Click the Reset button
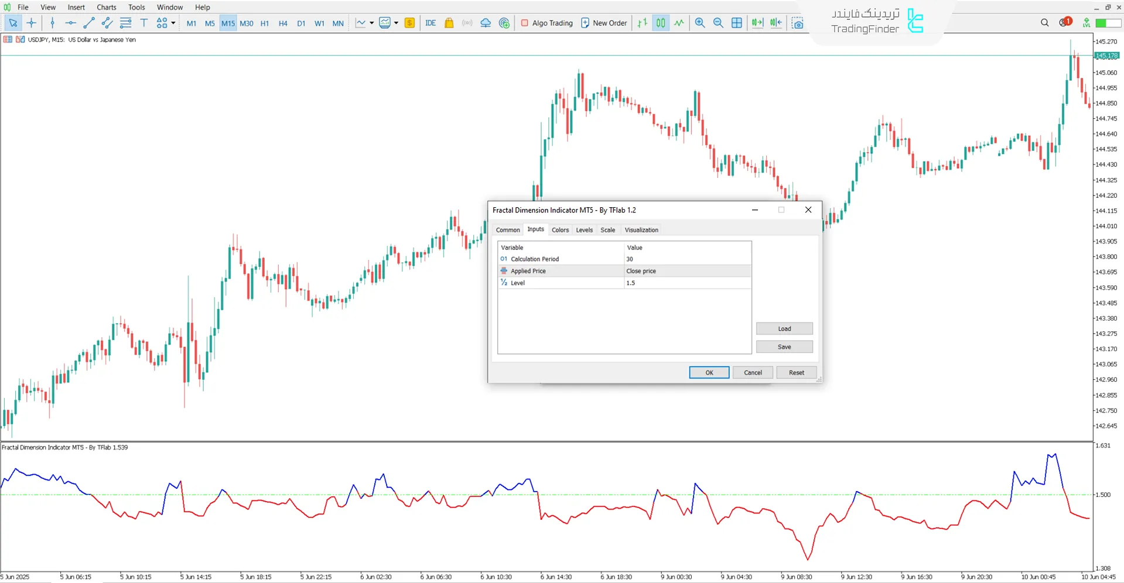This screenshot has width=1124, height=583. click(796, 373)
